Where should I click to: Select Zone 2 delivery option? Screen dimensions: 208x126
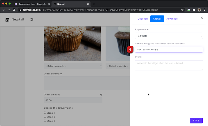coord(45,117)
